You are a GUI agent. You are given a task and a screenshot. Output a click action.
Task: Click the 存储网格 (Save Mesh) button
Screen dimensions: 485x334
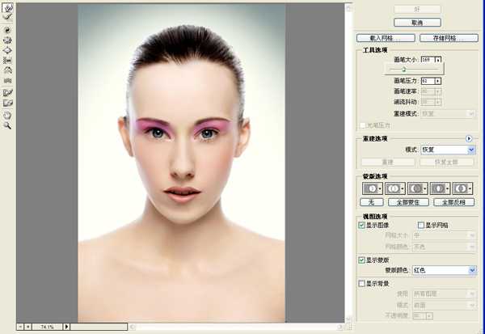(449, 38)
